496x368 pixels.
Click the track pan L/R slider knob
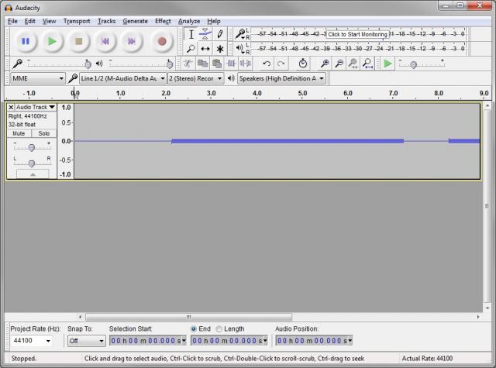(x=31, y=163)
